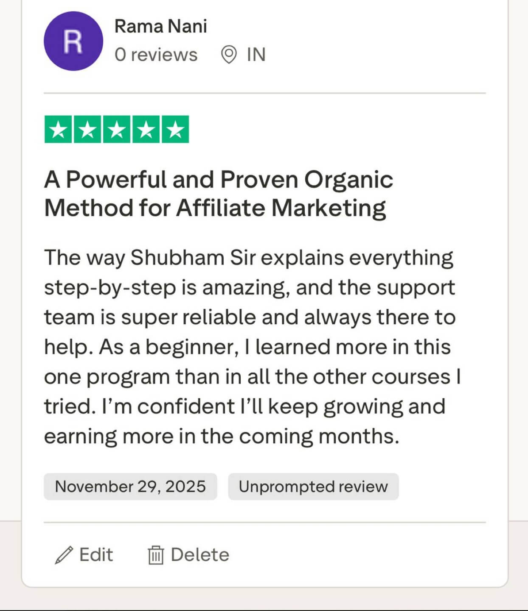Screen dimensions: 528x611
Task: Open the review title about Affiliate Marketing
Action: pos(218,194)
